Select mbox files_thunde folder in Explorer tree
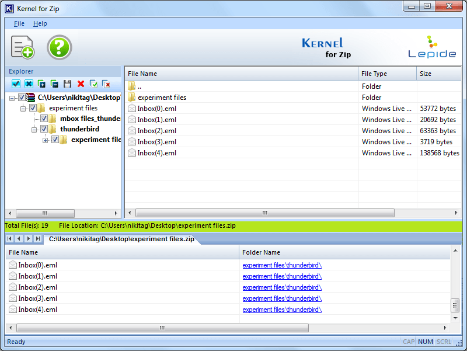The height and width of the screenshot is (351, 467). click(x=90, y=119)
